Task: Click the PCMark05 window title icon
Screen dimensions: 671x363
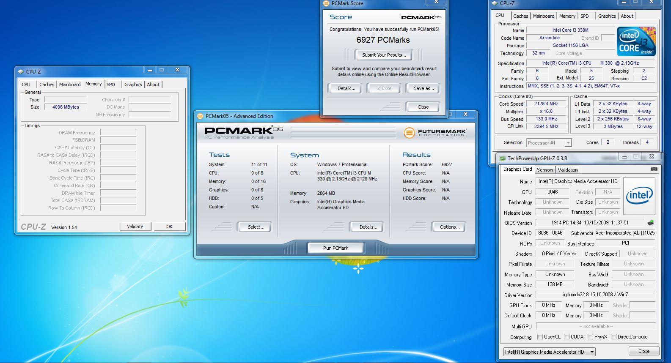Action: click(200, 116)
